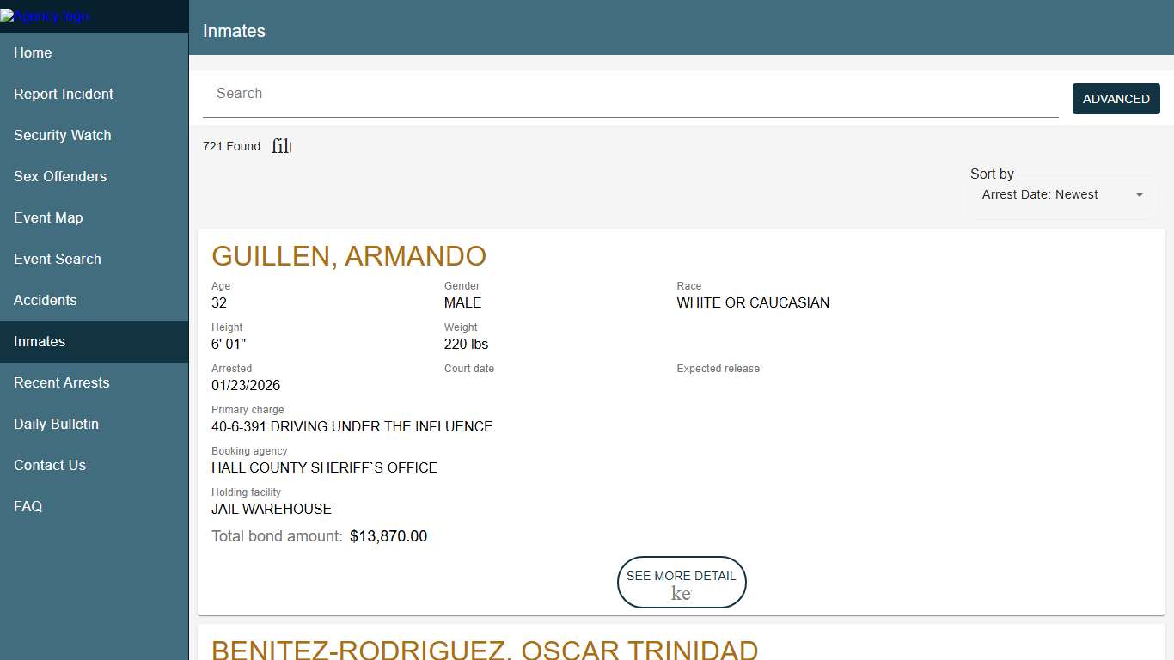Go to Report Incident
Viewport: 1174px width, 660px height.
(64, 94)
